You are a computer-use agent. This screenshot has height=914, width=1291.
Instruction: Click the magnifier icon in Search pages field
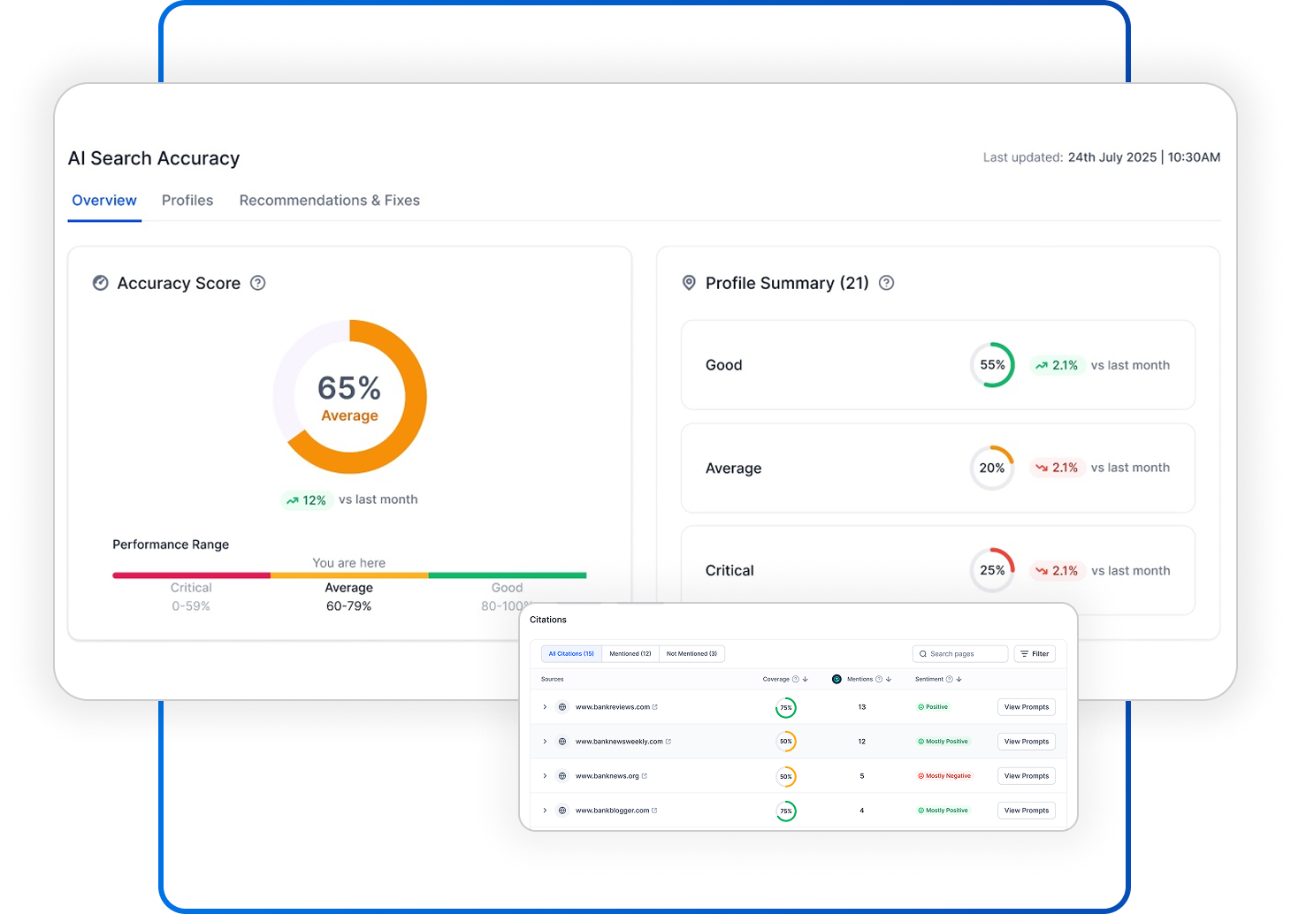click(923, 653)
